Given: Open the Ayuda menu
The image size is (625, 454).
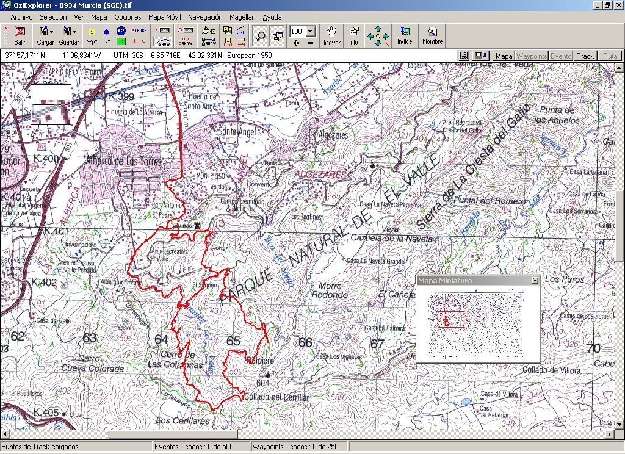Looking at the screenshot, I should pyautogui.click(x=272, y=17).
